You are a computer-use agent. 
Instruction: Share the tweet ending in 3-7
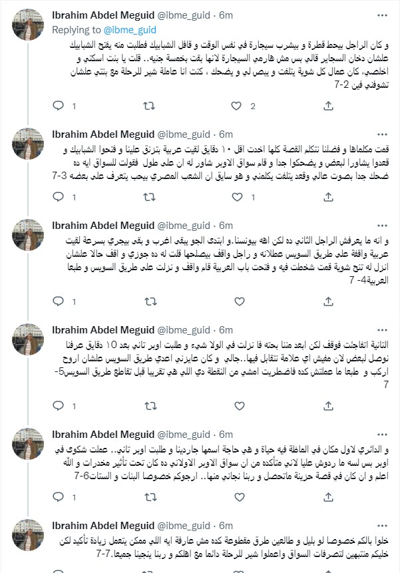click(328, 196)
